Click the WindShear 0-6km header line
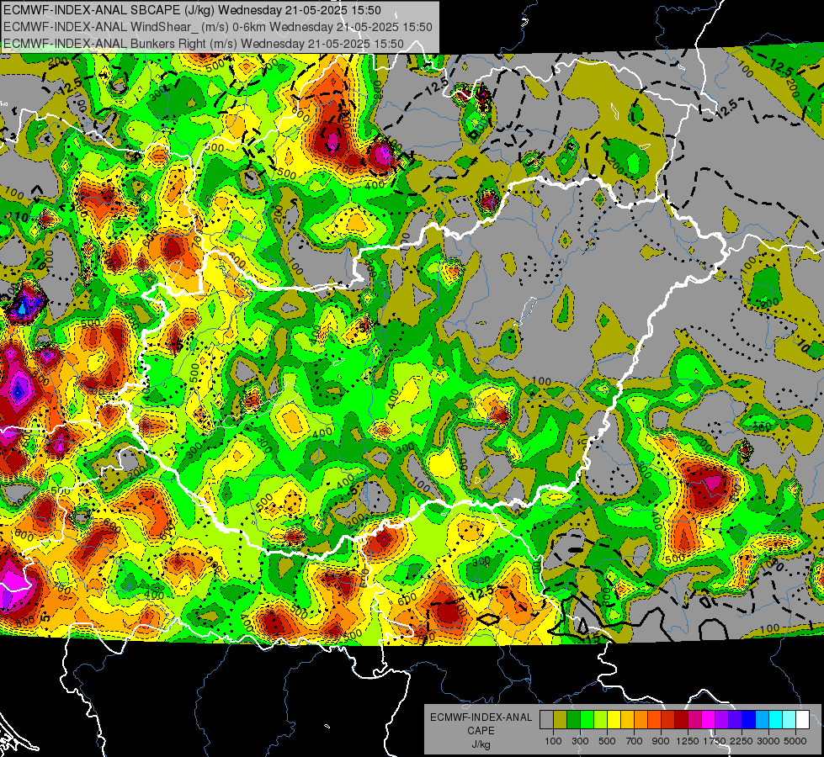824x757 pixels. 217,27
